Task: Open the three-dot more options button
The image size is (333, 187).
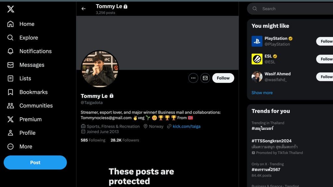Action: [x=193, y=78]
